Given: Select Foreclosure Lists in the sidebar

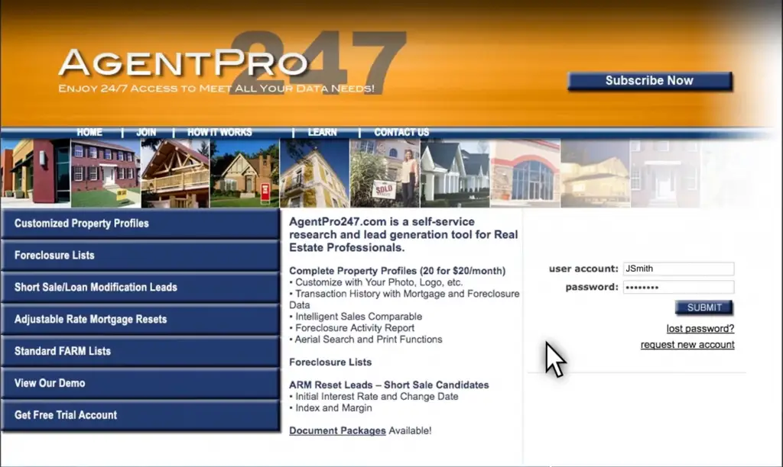Looking at the screenshot, I should (141, 255).
